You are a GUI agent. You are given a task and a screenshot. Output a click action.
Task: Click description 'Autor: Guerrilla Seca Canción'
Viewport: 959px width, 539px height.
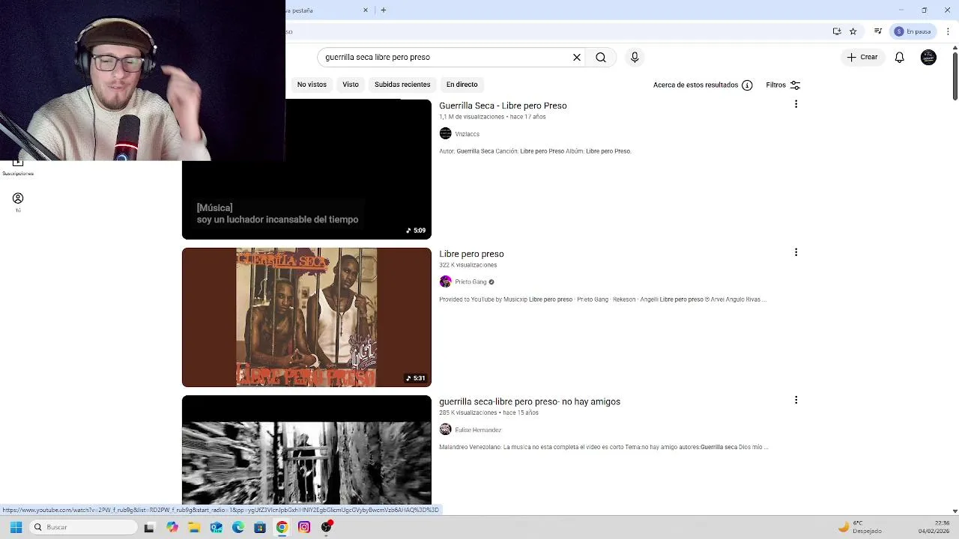tap(535, 151)
